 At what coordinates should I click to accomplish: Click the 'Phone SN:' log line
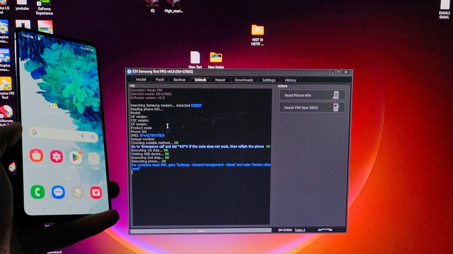point(139,132)
